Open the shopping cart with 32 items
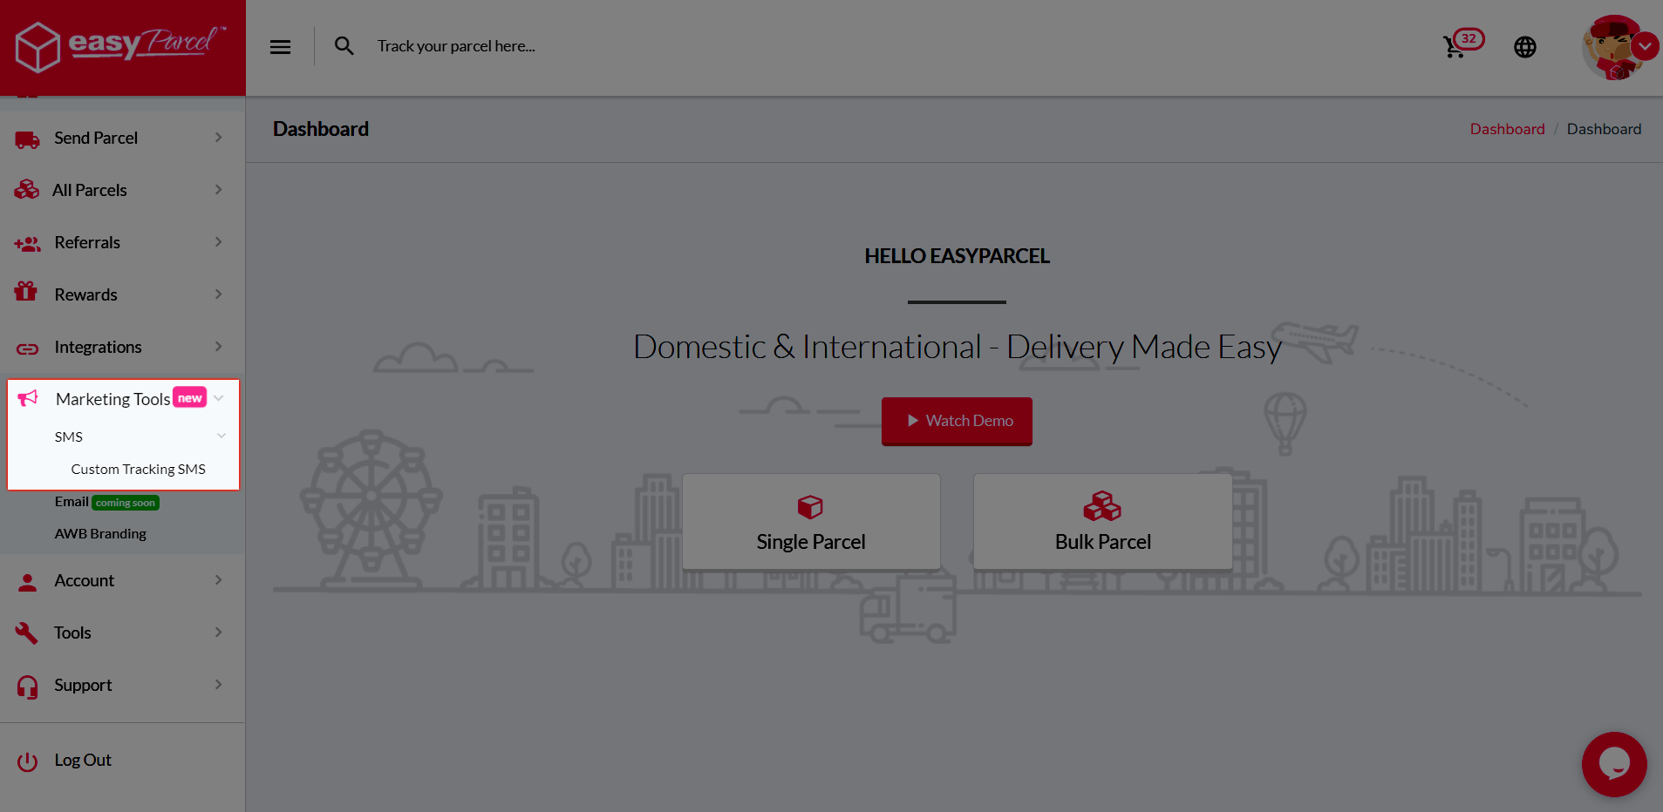Screen dimensions: 1663x812 tap(1456, 46)
